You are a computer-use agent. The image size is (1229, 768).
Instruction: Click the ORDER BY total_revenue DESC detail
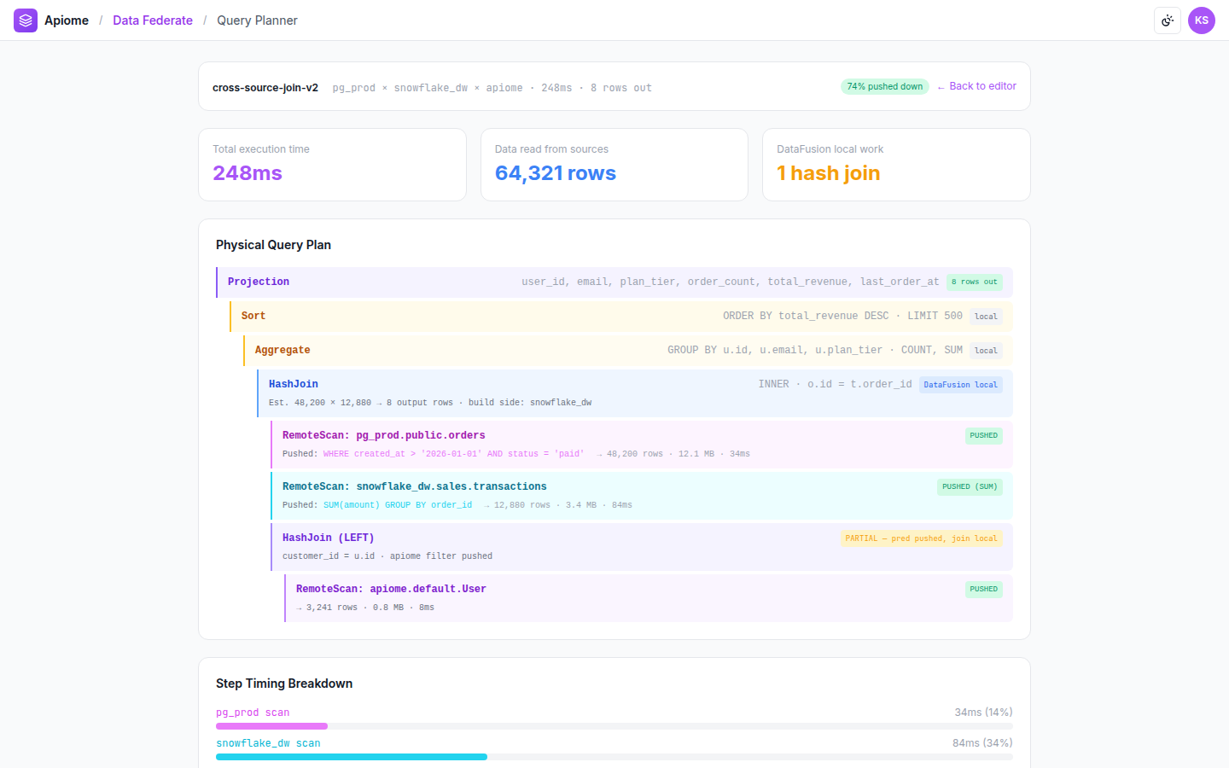point(842,316)
